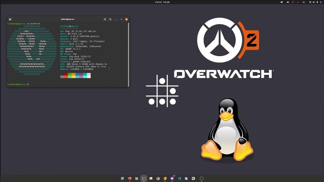
Task: Open a new terminal tab with the left header icon
Action: (x=10, y=19)
